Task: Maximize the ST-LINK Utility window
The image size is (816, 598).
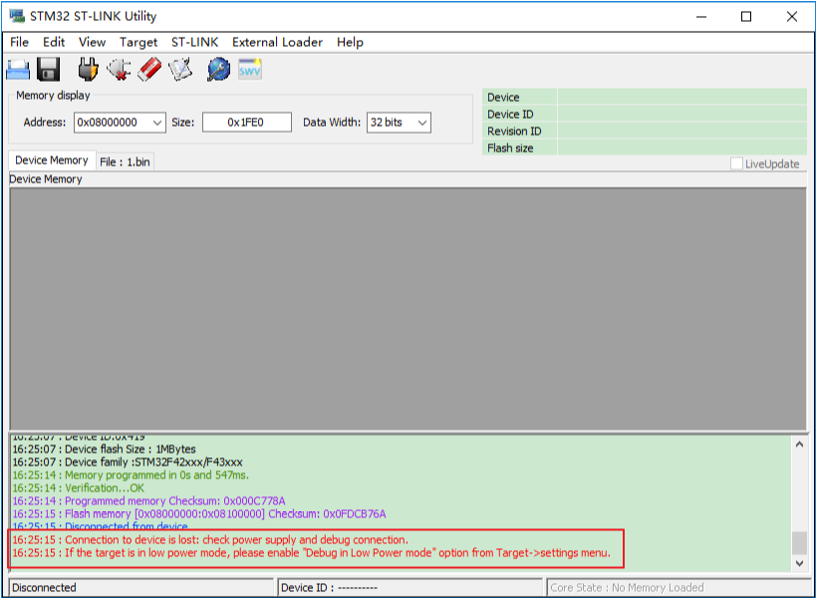Action: coord(746,17)
